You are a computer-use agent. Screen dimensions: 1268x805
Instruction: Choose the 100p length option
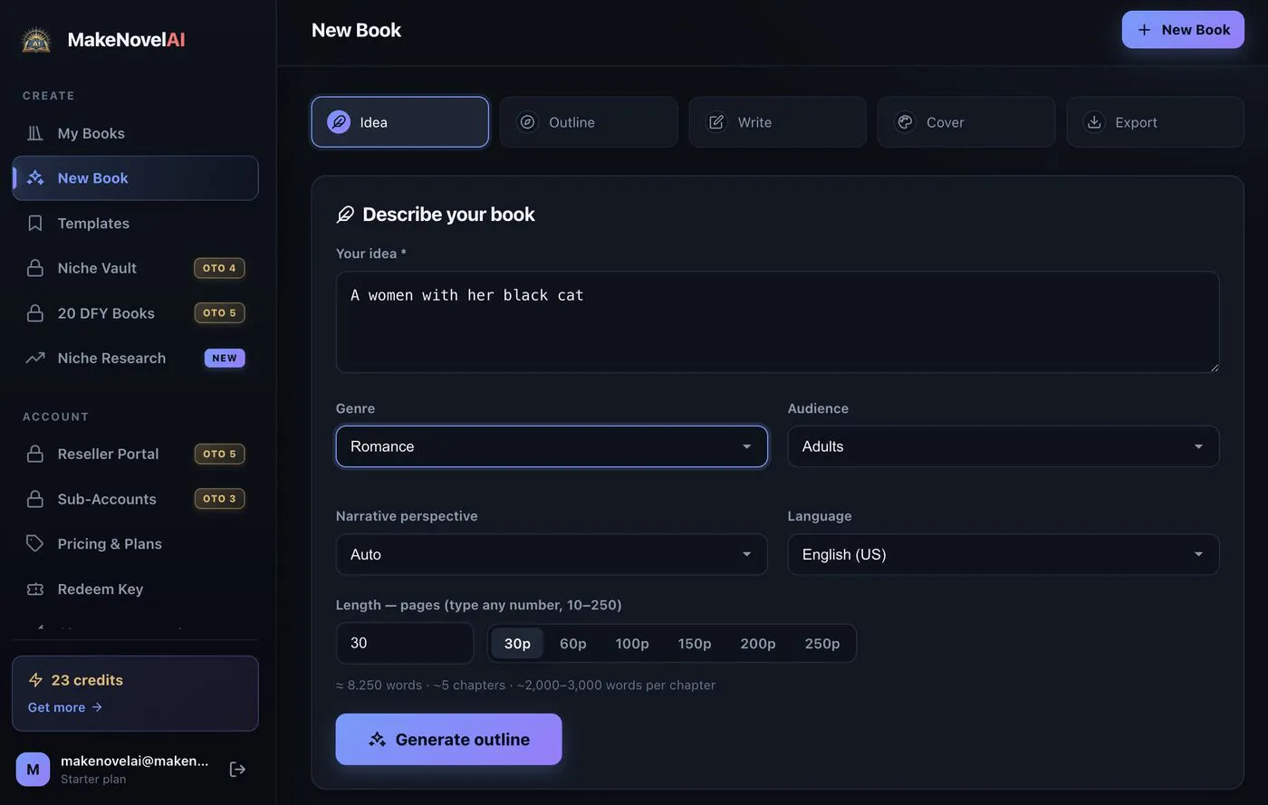(x=632, y=644)
